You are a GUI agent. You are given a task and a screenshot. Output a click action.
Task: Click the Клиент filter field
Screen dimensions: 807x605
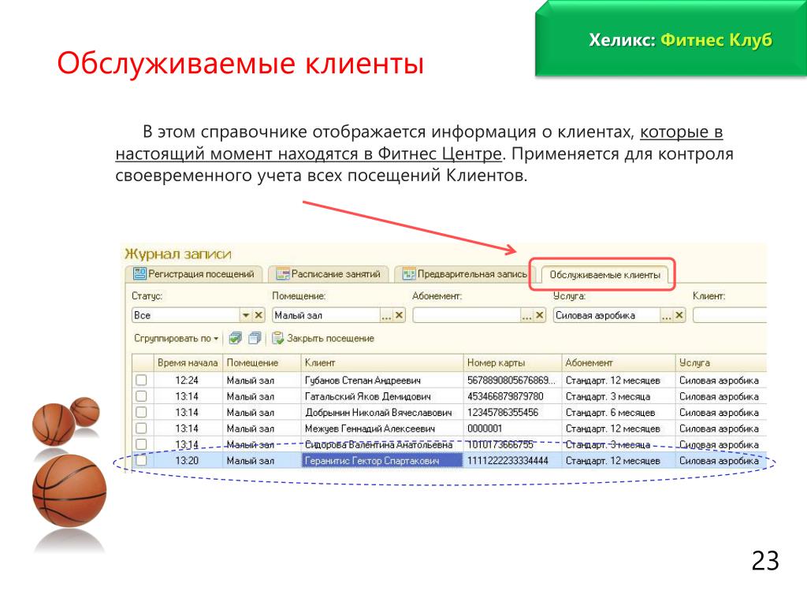(x=729, y=315)
